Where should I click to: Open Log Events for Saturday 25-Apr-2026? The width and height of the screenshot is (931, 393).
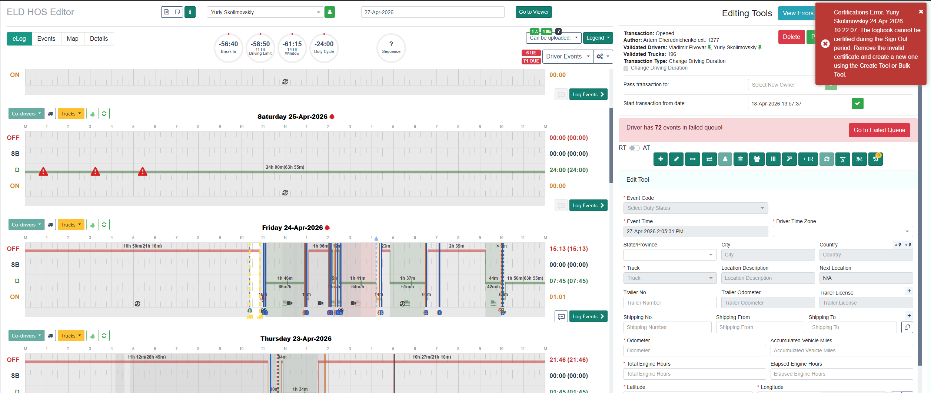(x=588, y=205)
